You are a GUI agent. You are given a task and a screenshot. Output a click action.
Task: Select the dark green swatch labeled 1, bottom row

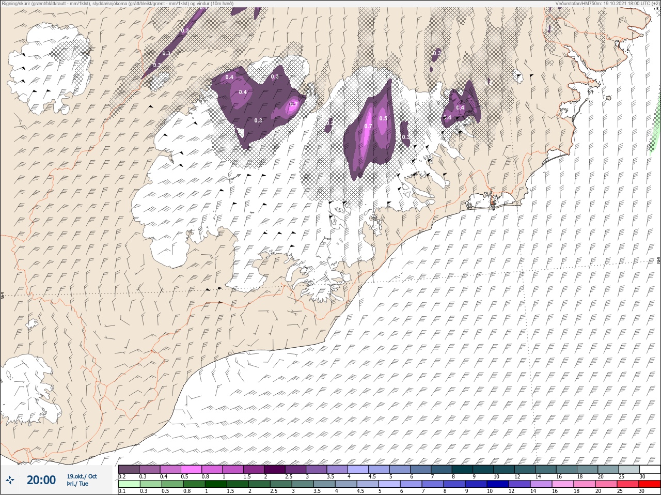(x=215, y=484)
